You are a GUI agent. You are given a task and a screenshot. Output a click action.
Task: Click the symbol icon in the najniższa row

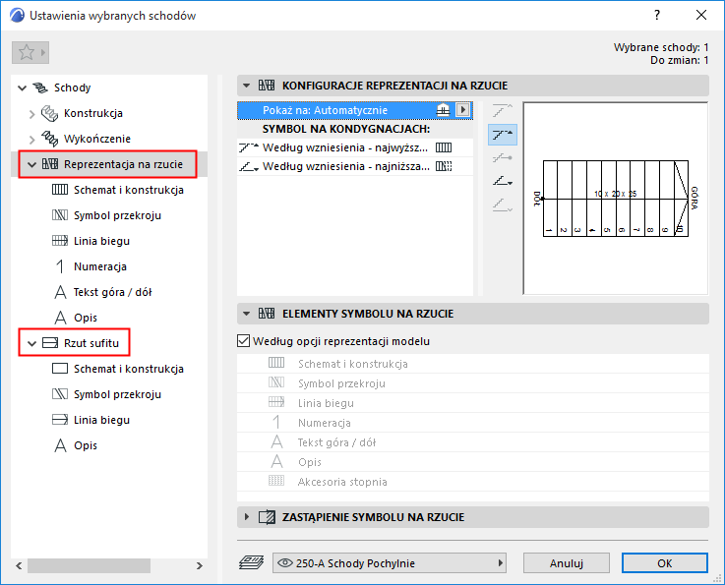point(444,166)
